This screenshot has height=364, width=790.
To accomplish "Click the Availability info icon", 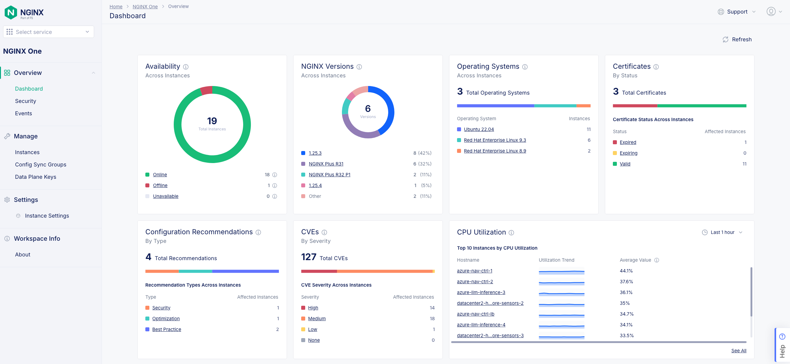I will [x=186, y=67].
